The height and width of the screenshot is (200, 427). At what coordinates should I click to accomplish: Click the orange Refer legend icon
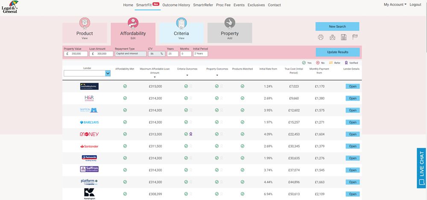(331, 63)
